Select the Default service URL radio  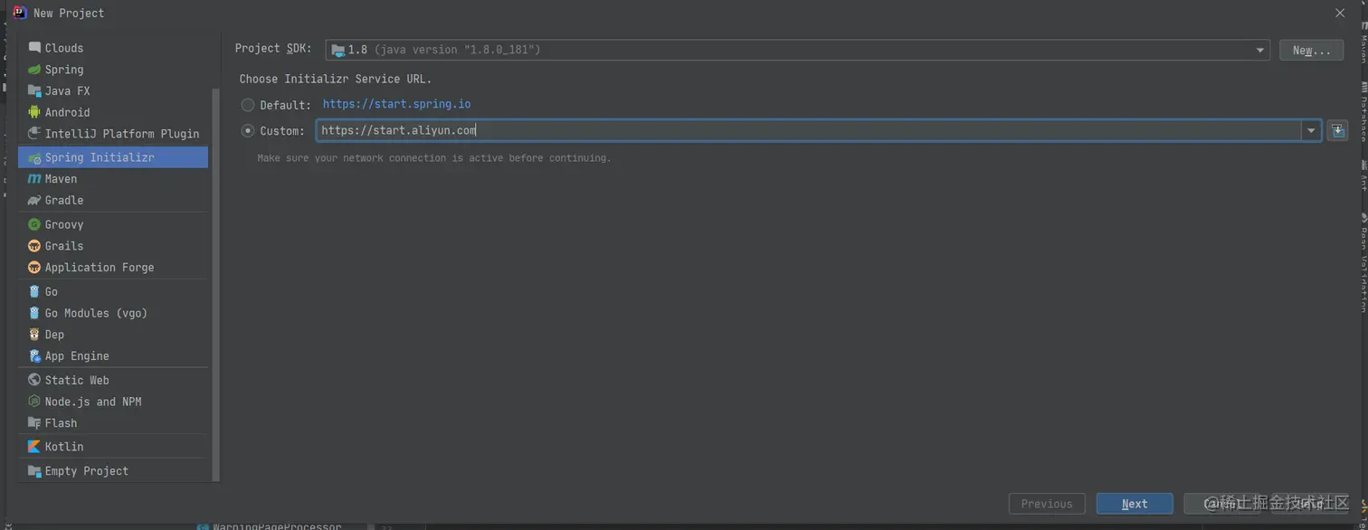(248, 105)
